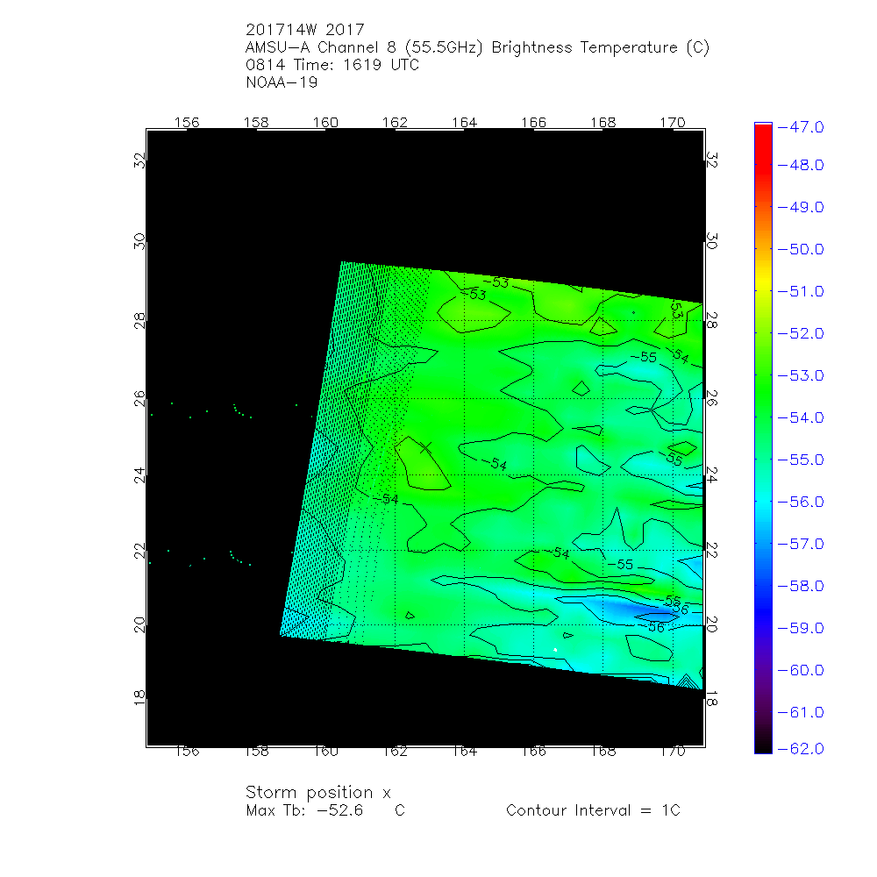Pick the -51.0 color bar label
Image resolution: width=877 pixels, height=877 pixels.
801,291
